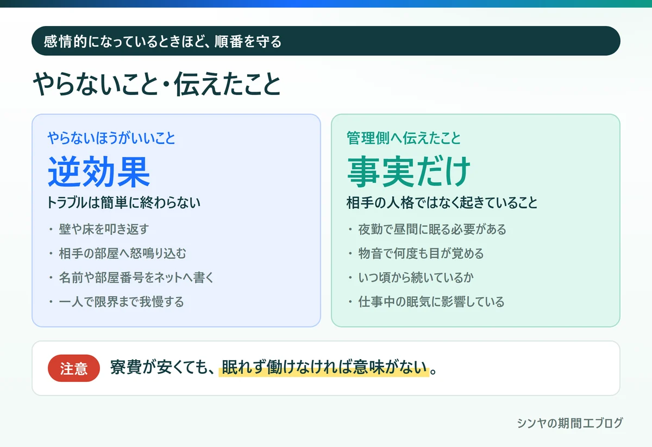Click the subheading 'トラブルは簡単に終わらない'
The image size is (652, 447).
point(124,203)
